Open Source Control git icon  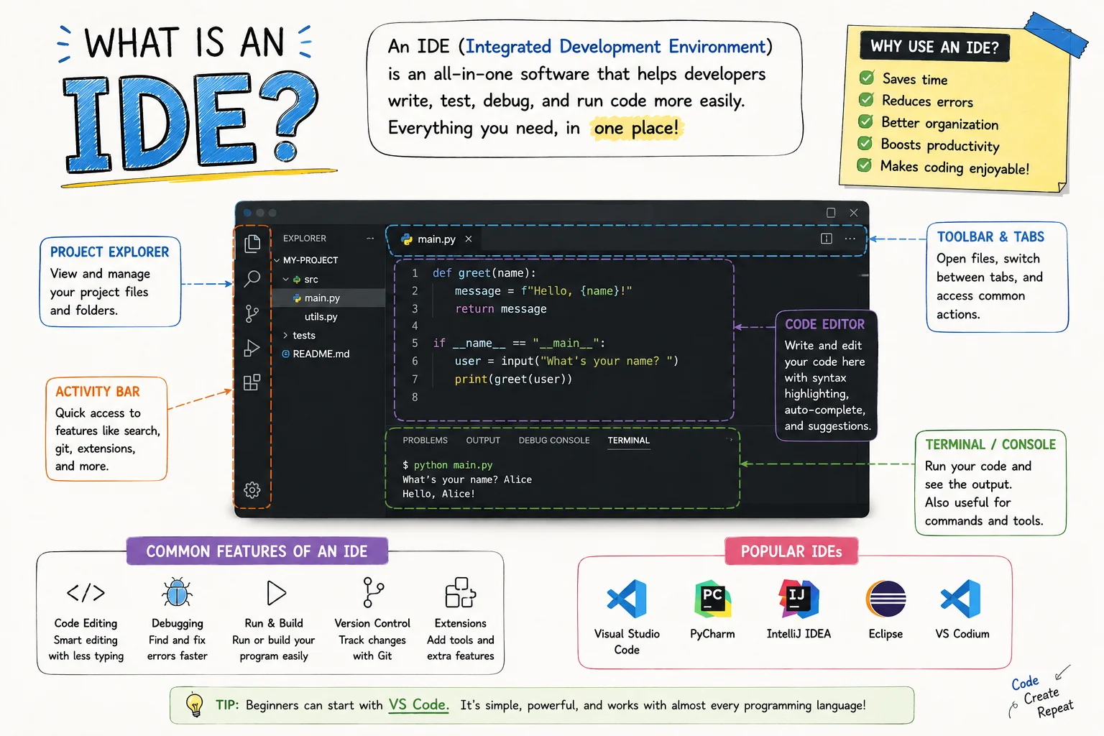[252, 313]
